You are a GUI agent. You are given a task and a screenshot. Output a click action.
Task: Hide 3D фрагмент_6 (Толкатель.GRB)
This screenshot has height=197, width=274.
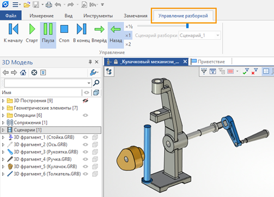coord(86,174)
